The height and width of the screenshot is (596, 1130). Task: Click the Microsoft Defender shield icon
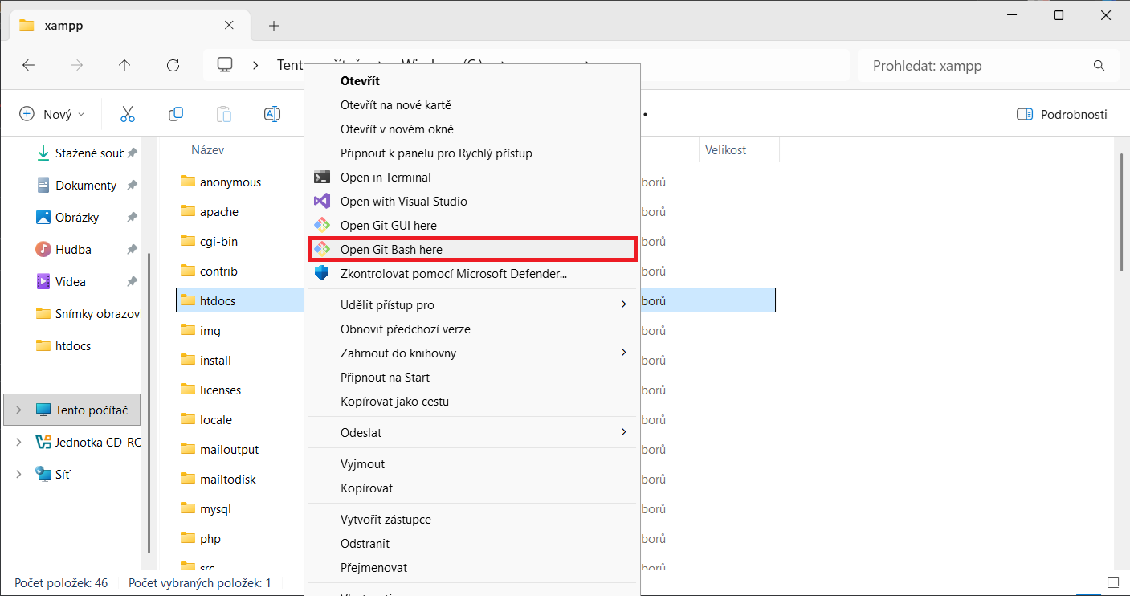click(322, 274)
